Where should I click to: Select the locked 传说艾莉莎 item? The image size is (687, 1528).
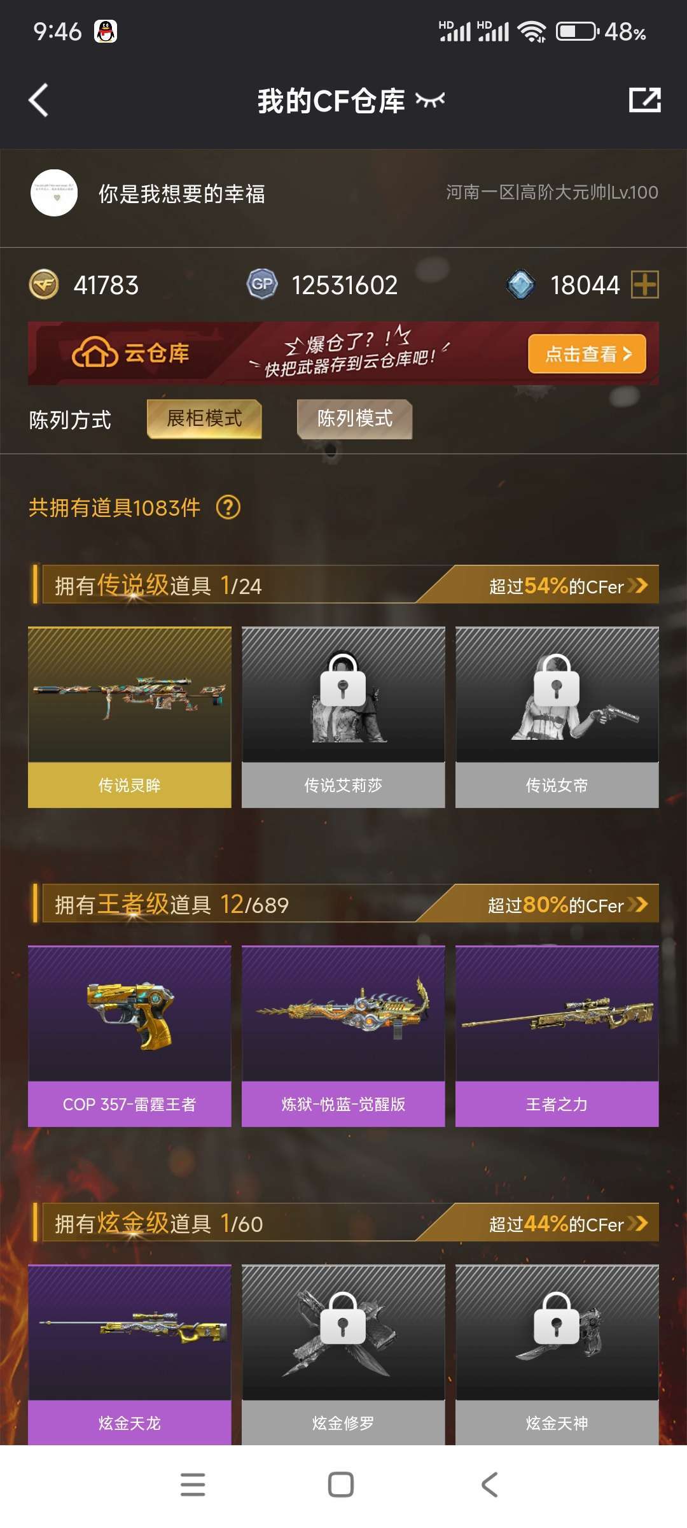pyautogui.click(x=343, y=718)
